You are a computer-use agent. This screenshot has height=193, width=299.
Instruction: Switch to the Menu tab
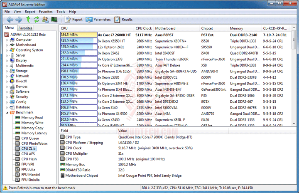(9, 28)
